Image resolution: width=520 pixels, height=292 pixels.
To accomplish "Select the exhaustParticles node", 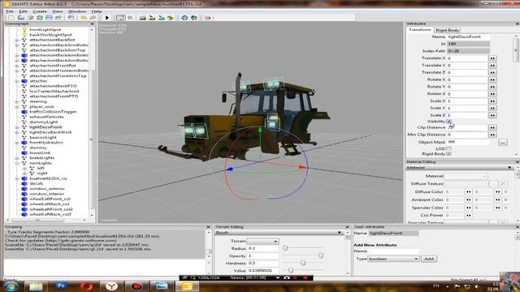I will coord(46,117).
